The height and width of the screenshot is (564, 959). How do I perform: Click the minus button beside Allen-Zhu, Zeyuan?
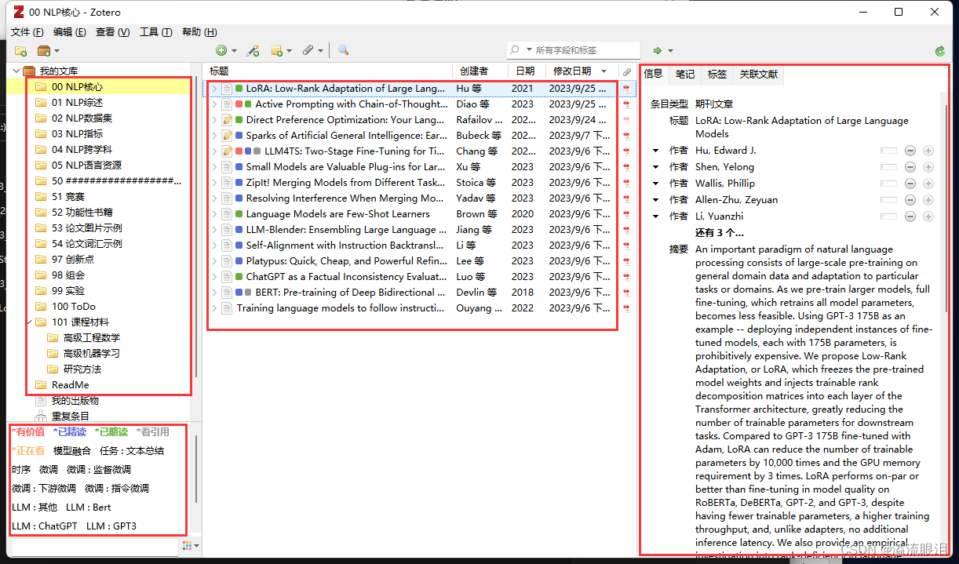point(910,200)
